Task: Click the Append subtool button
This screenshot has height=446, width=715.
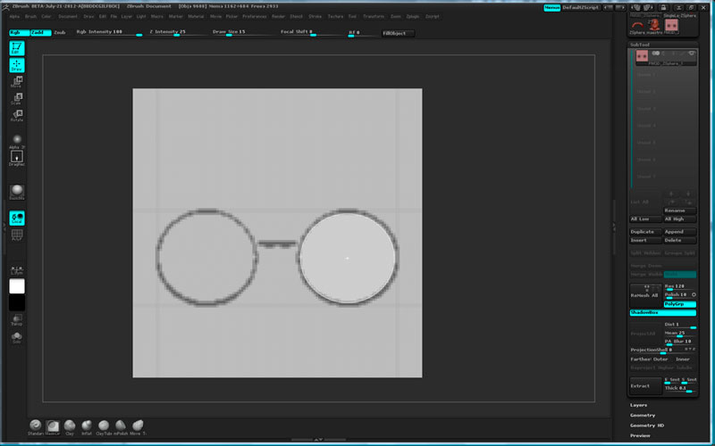Action: tap(679, 232)
